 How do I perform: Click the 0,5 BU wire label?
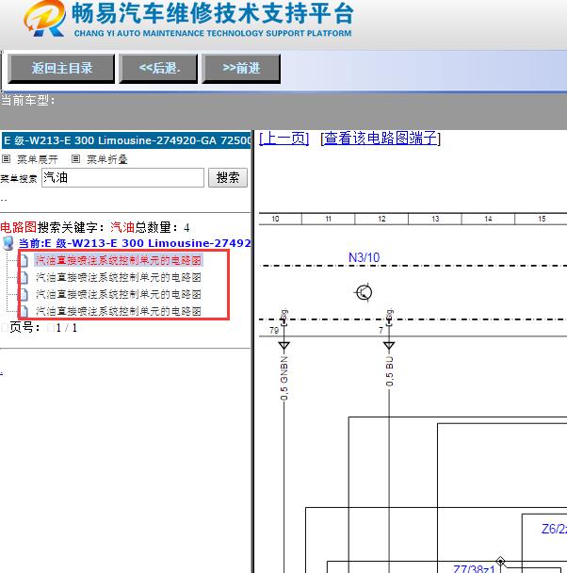(390, 371)
